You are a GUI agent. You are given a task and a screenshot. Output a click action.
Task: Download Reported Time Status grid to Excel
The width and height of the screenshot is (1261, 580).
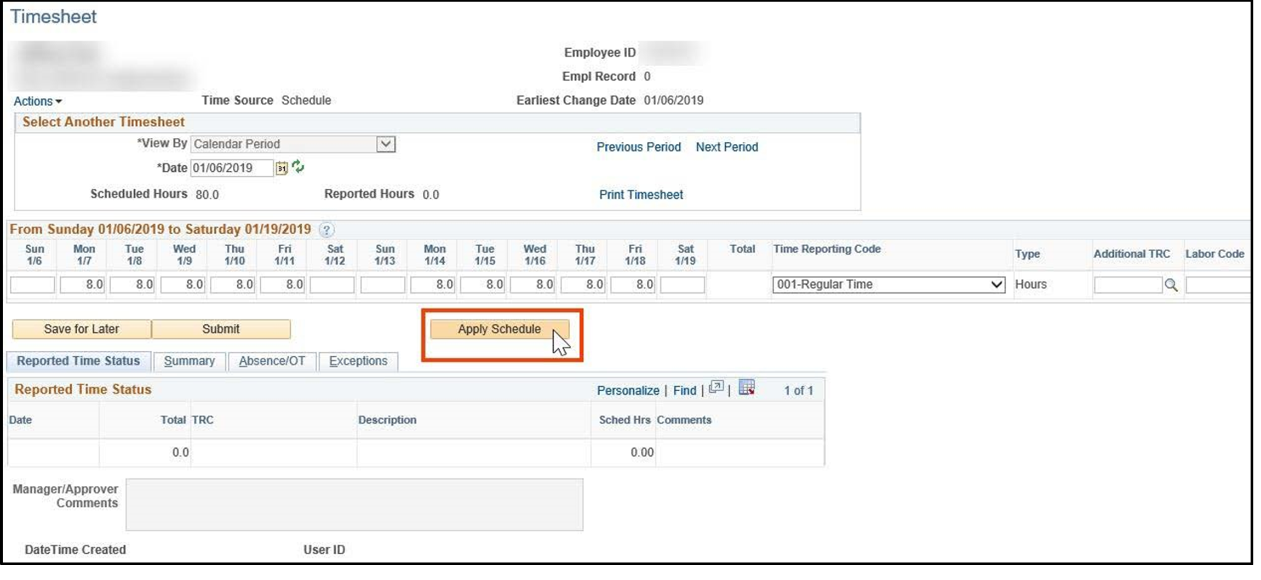[x=747, y=388]
